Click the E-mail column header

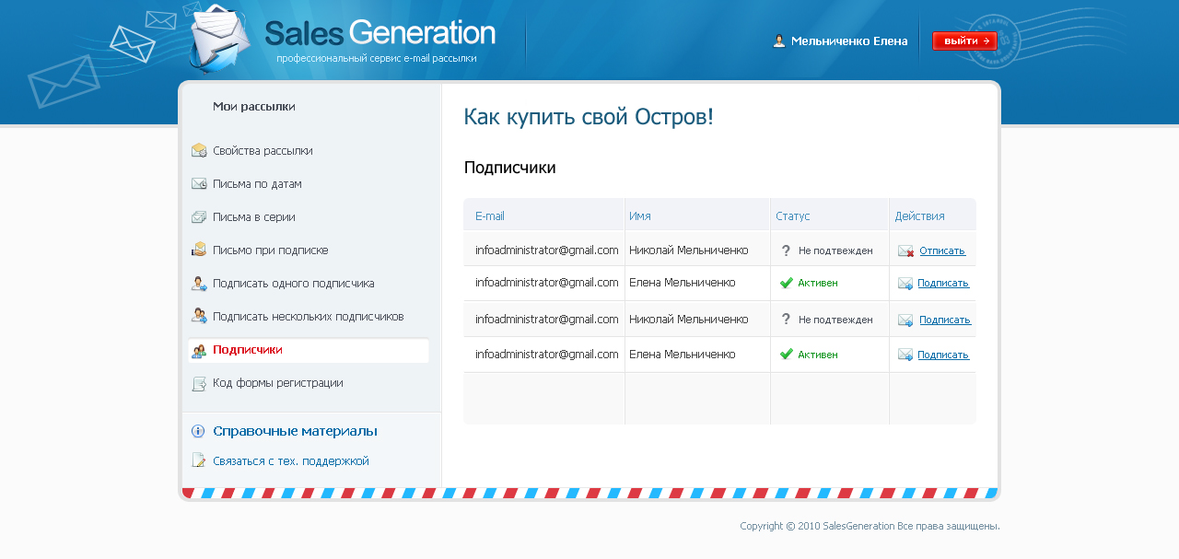click(490, 216)
